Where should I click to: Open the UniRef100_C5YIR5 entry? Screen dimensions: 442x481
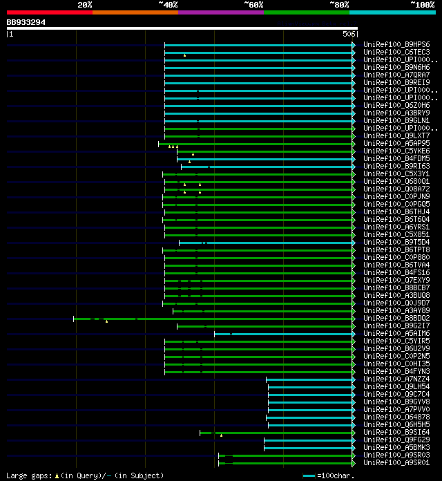click(396, 341)
